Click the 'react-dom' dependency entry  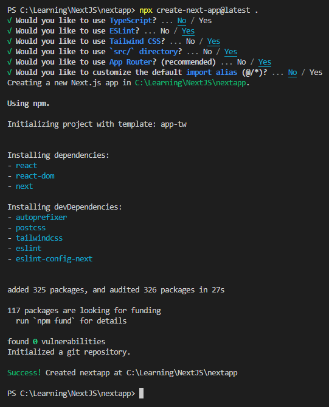coord(35,176)
